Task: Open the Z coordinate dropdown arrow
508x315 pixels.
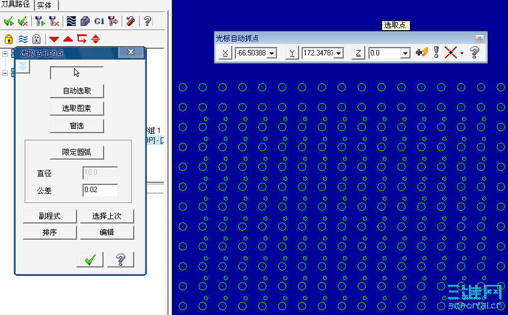Action: click(x=405, y=53)
